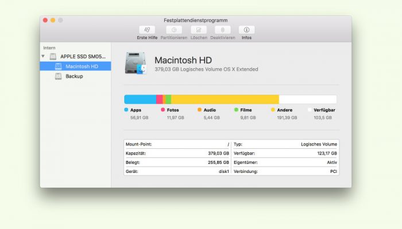Image resolution: width=402 pixels, height=229 pixels.
Task: Click the Intern sidebar section header
Action: coord(49,48)
